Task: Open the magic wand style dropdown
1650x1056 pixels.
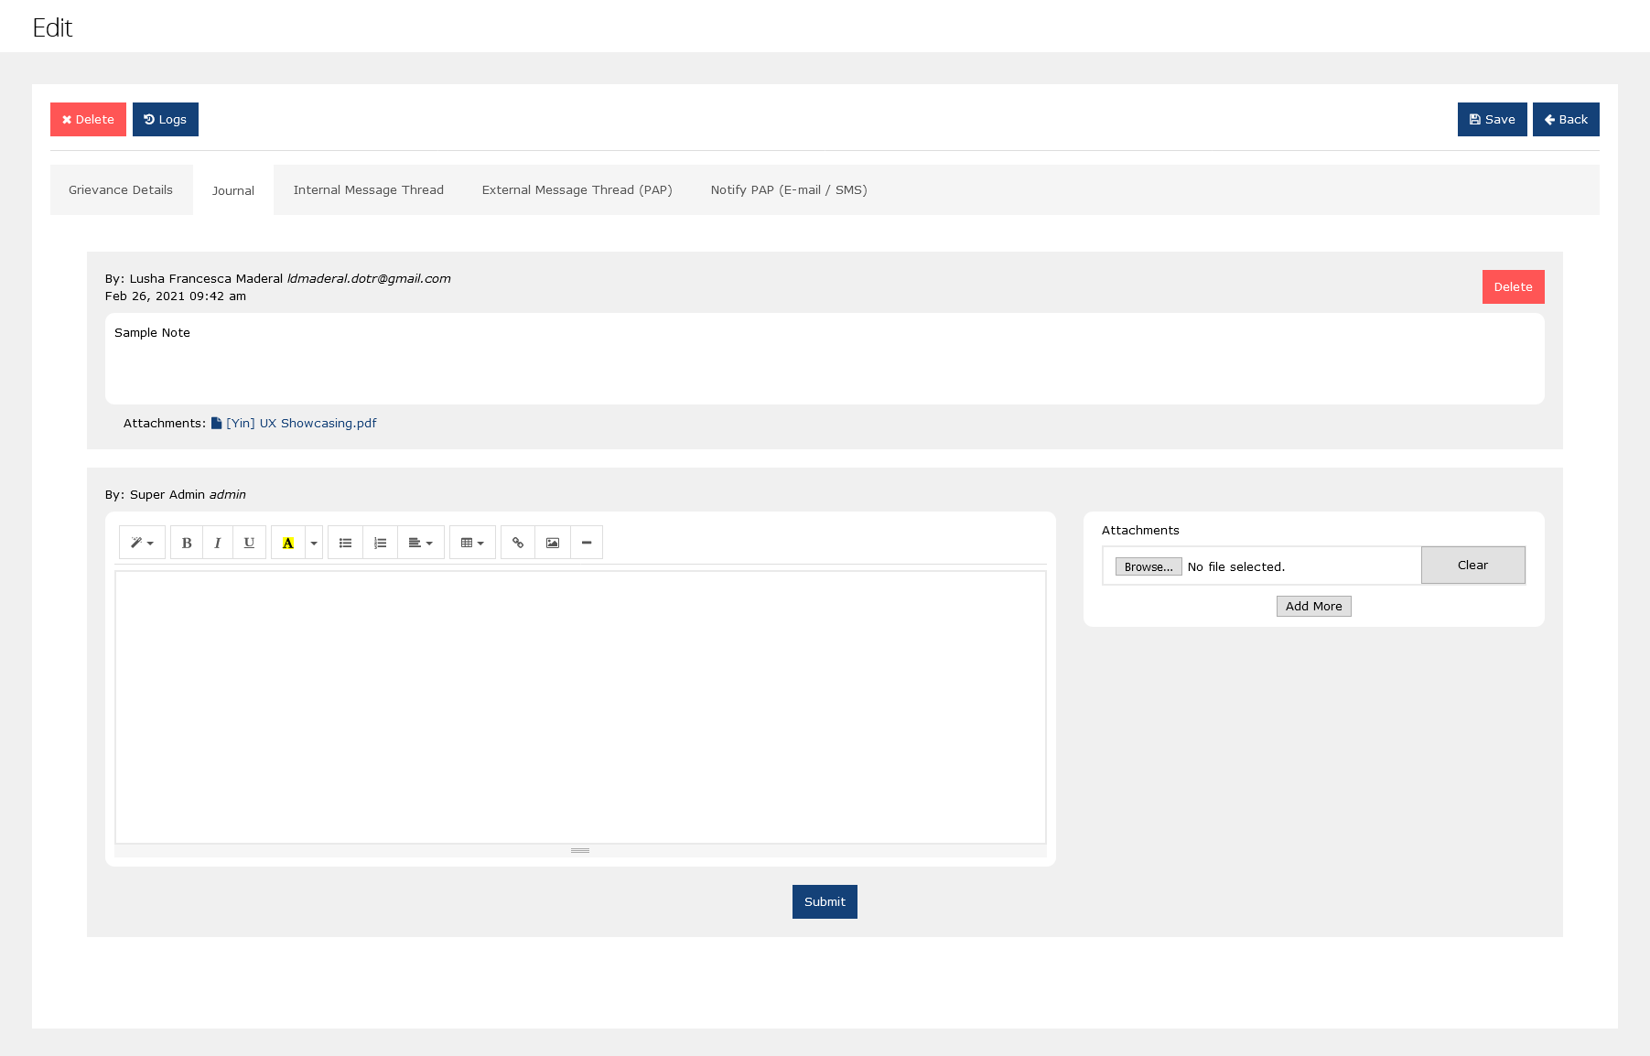Action: click(142, 543)
